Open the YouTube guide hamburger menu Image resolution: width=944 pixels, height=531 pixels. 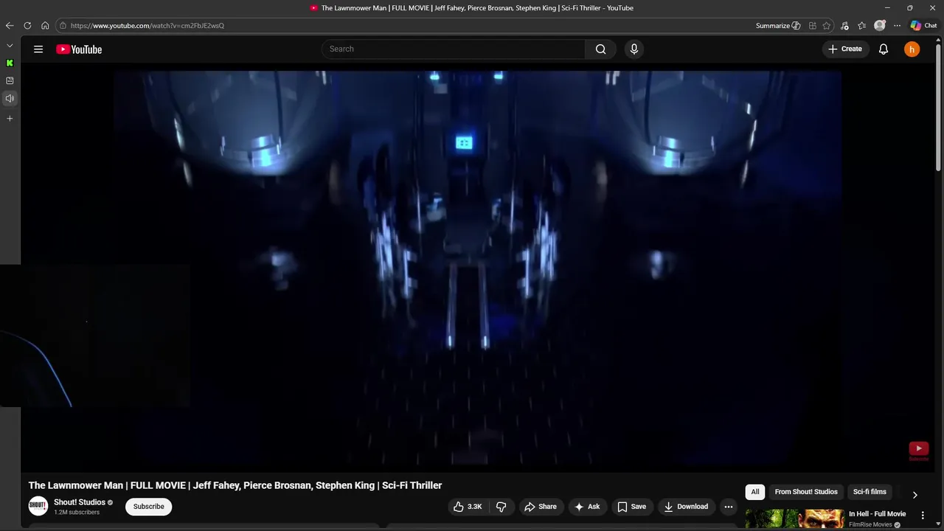pyautogui.click(x=38, y=49)
